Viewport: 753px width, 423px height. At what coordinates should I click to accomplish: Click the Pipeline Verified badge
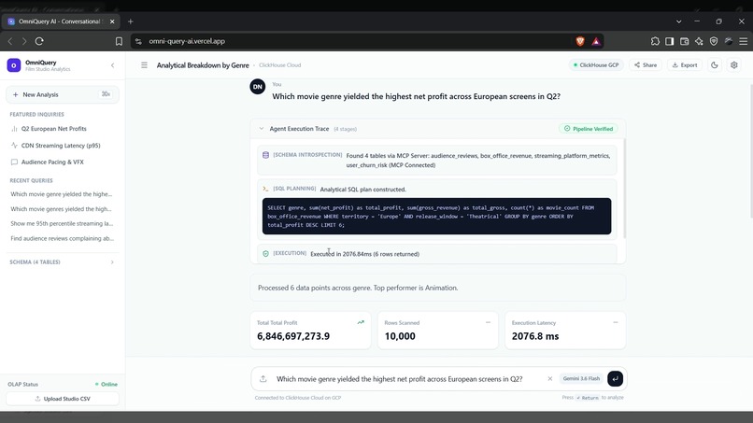[x=589, y=129]
